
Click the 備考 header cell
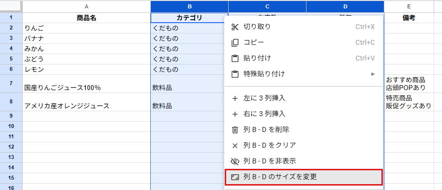coord(408,18)
